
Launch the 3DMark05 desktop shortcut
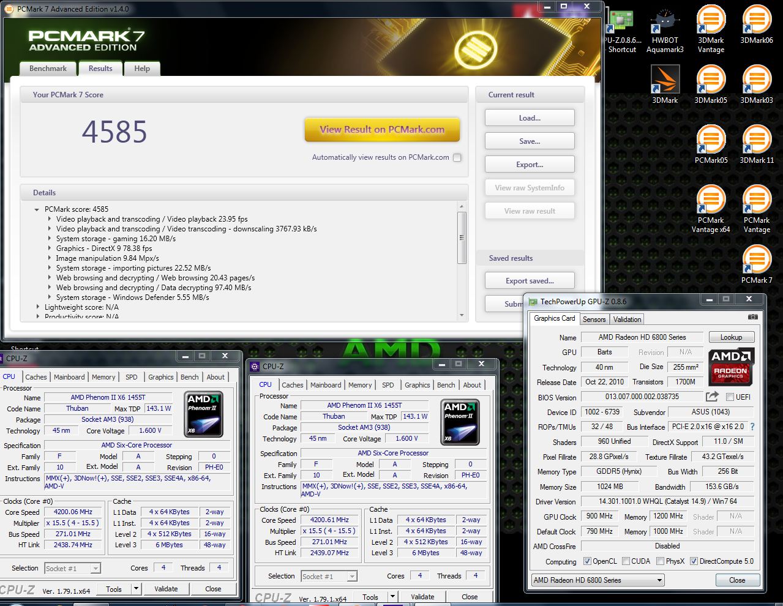(x=711, y=84)
